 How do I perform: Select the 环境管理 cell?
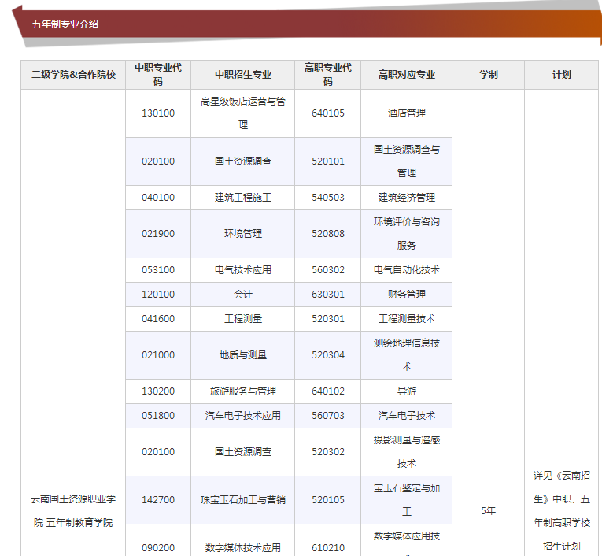point(242,234)
